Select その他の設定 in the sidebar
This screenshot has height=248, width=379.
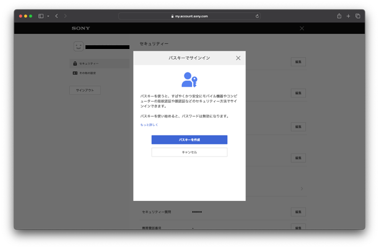[x=100, y=73]
